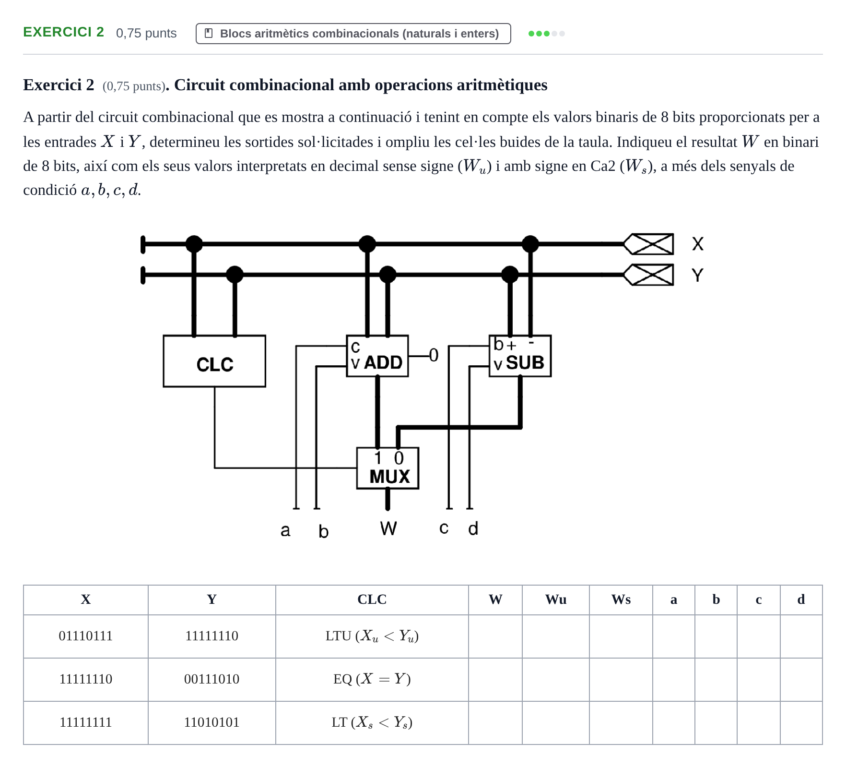Click the X input connector symbol
Viewport: 846px width, 768px height.
648,244
